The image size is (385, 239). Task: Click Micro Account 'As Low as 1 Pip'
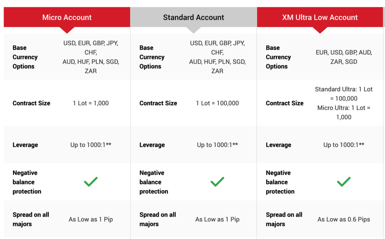click(x=91, y=219)
